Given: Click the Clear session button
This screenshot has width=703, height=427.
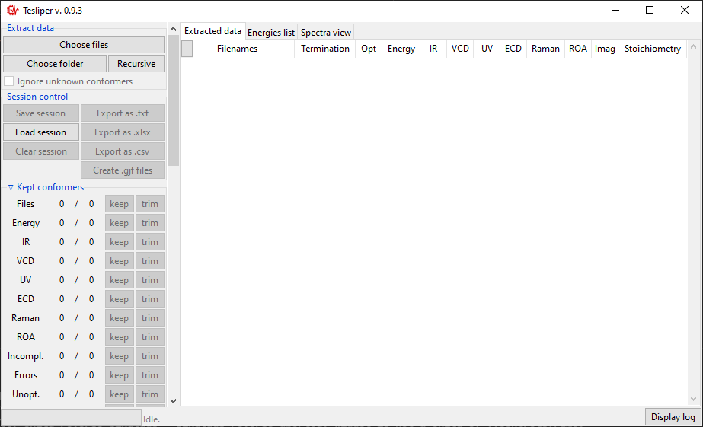Looking at the screenshot, I should [x=41, y=151].
